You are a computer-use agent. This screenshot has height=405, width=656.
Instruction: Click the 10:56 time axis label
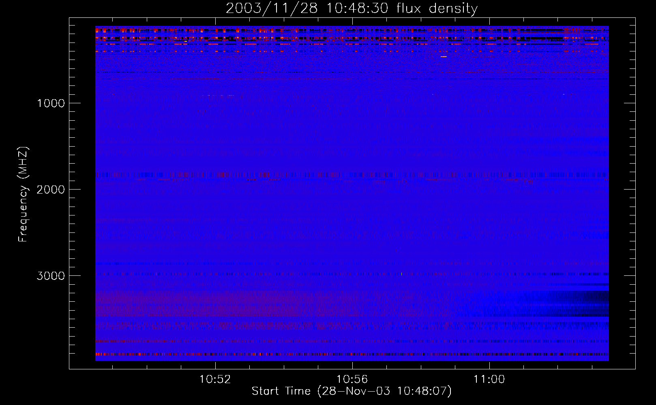352,379
